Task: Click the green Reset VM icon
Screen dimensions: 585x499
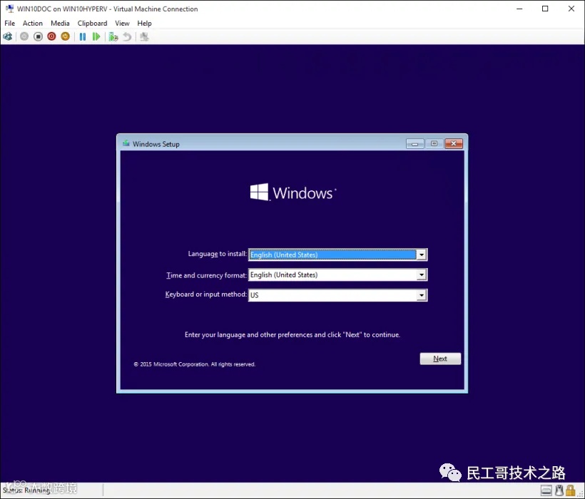Action: 96,36
